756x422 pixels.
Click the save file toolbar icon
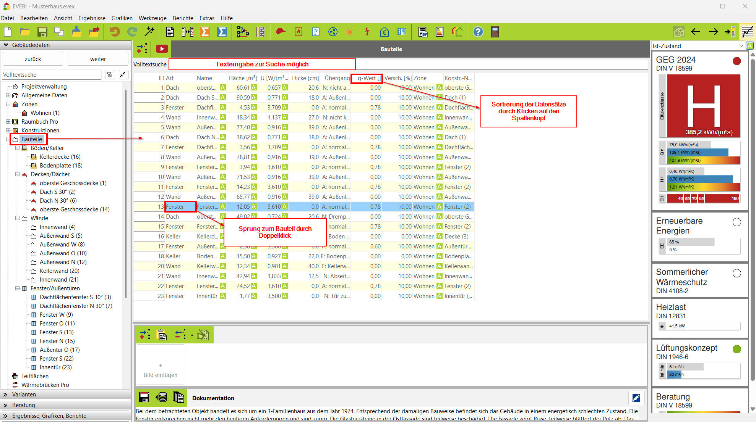click(x=42, y=32)
